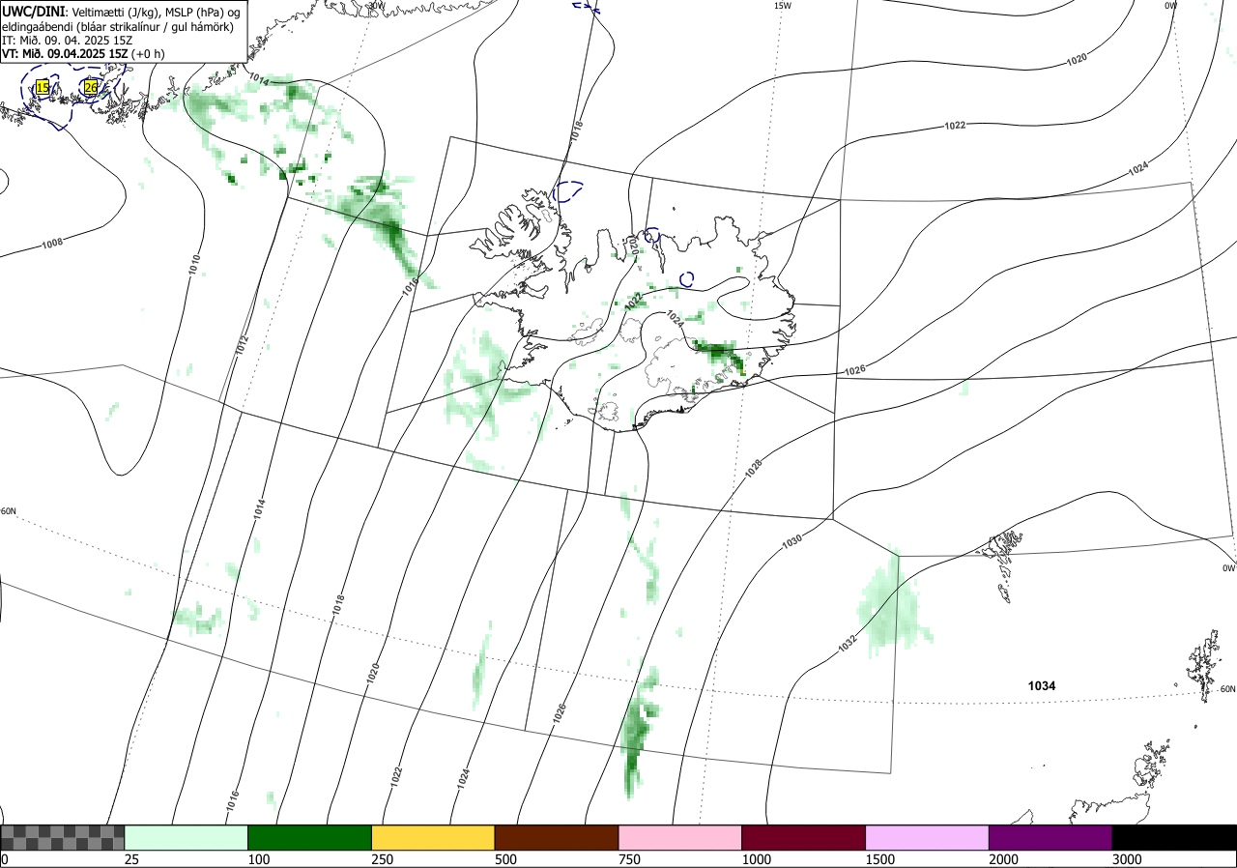Click the gray checkered 0–25 legend swatch
The width and height of the screenshot is (1237, 868).
point(63,837)
